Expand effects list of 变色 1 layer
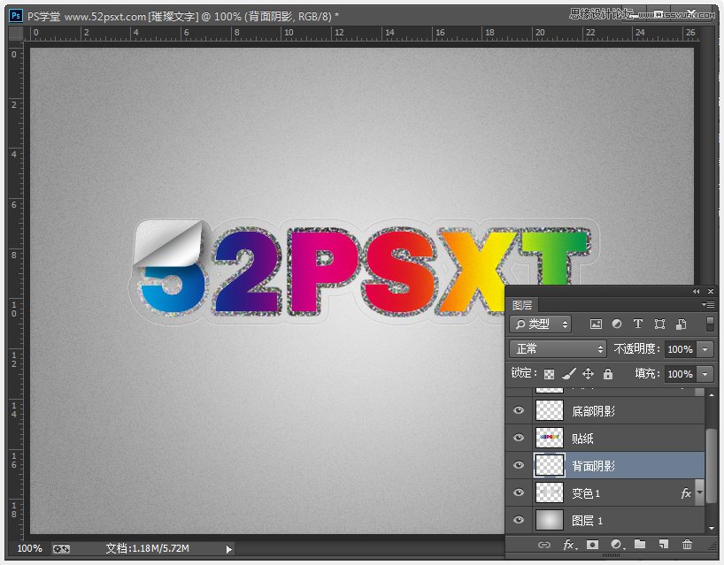 700,492
